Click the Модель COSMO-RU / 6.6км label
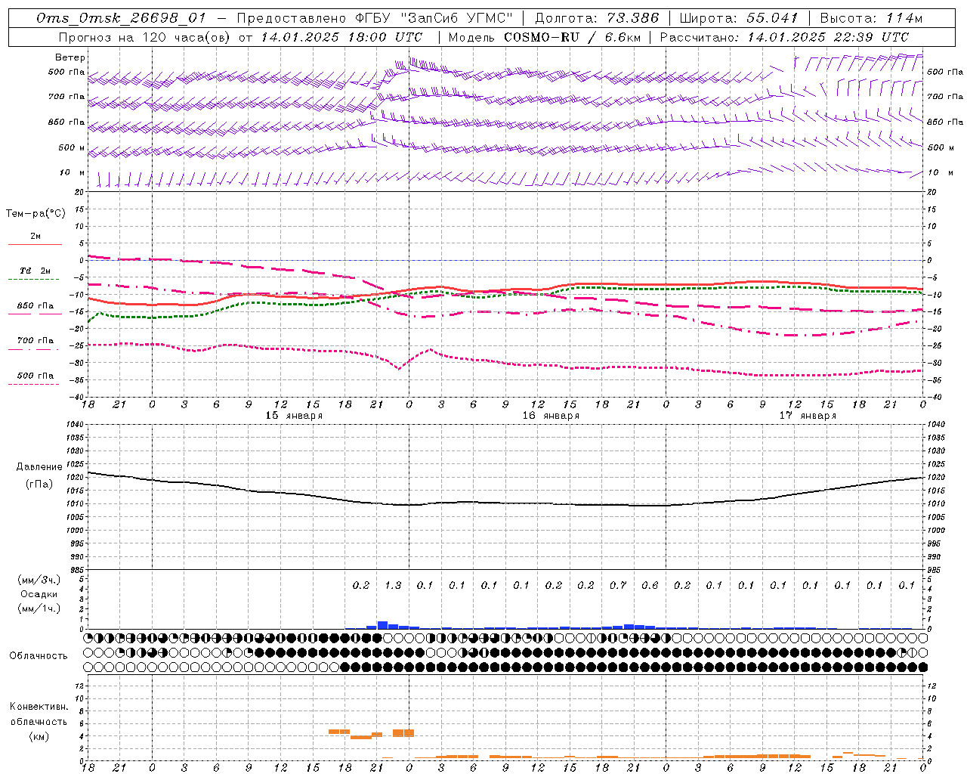Screen dimensions: 967x774 (x=545, y=37)
